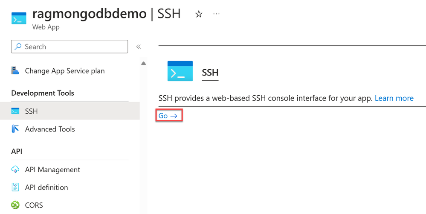Click the Change App Service plan icon
This screenshot has width=426, height=214.
click(15, 70)
